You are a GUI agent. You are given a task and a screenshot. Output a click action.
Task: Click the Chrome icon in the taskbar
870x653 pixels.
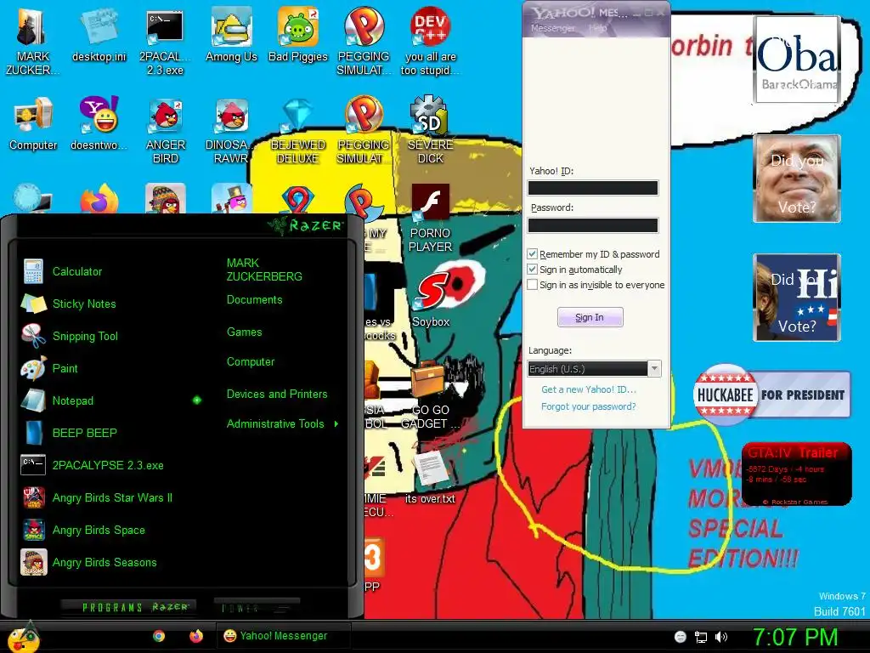tap(159, 636)
